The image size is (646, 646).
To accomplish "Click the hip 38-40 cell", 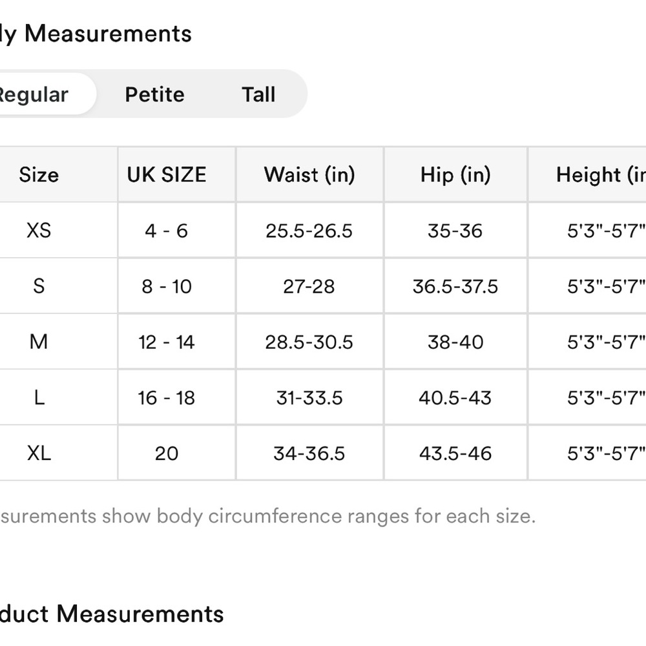I will coord(455,342).
